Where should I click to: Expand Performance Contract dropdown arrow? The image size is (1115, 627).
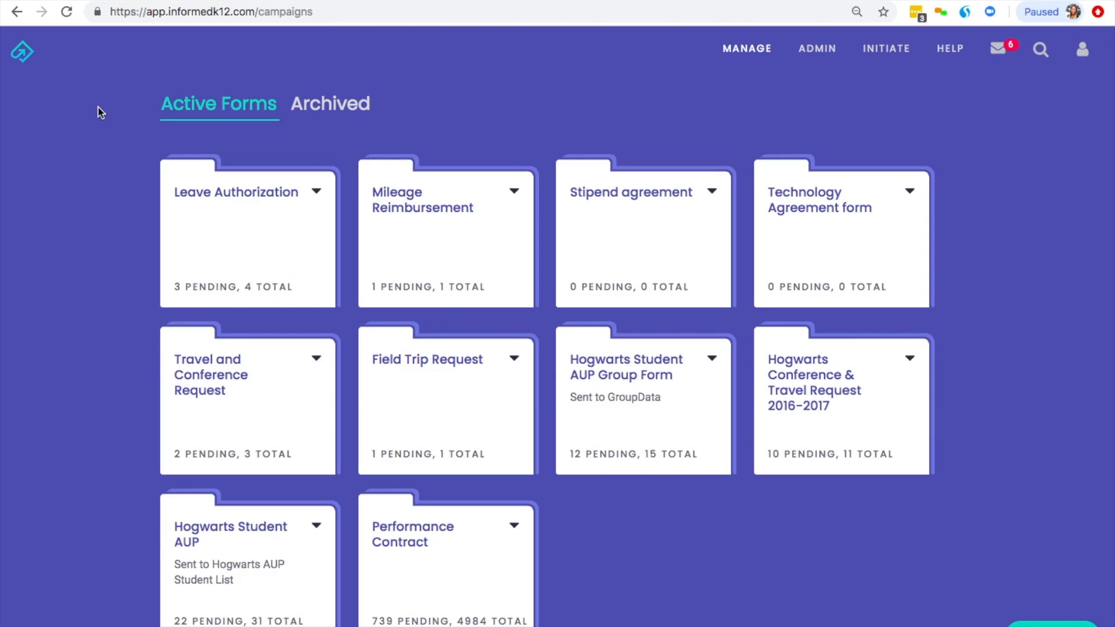514,525
